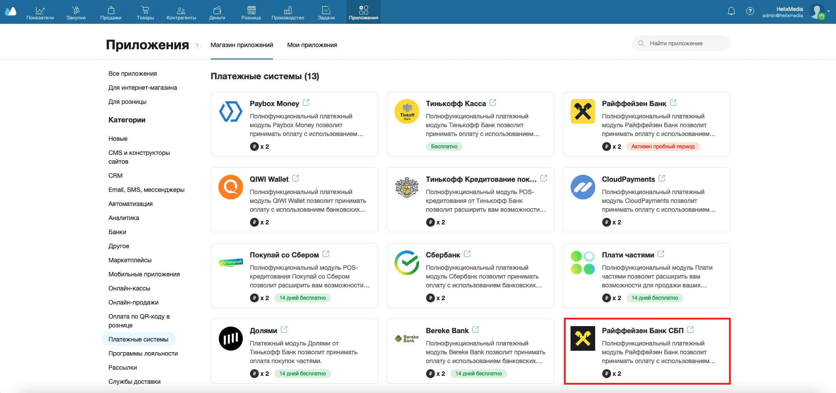The width and height of the screenshot is (836, 393).
Task: Choose CMS и конструкторы сайтов category
Action: click(139, 157)
